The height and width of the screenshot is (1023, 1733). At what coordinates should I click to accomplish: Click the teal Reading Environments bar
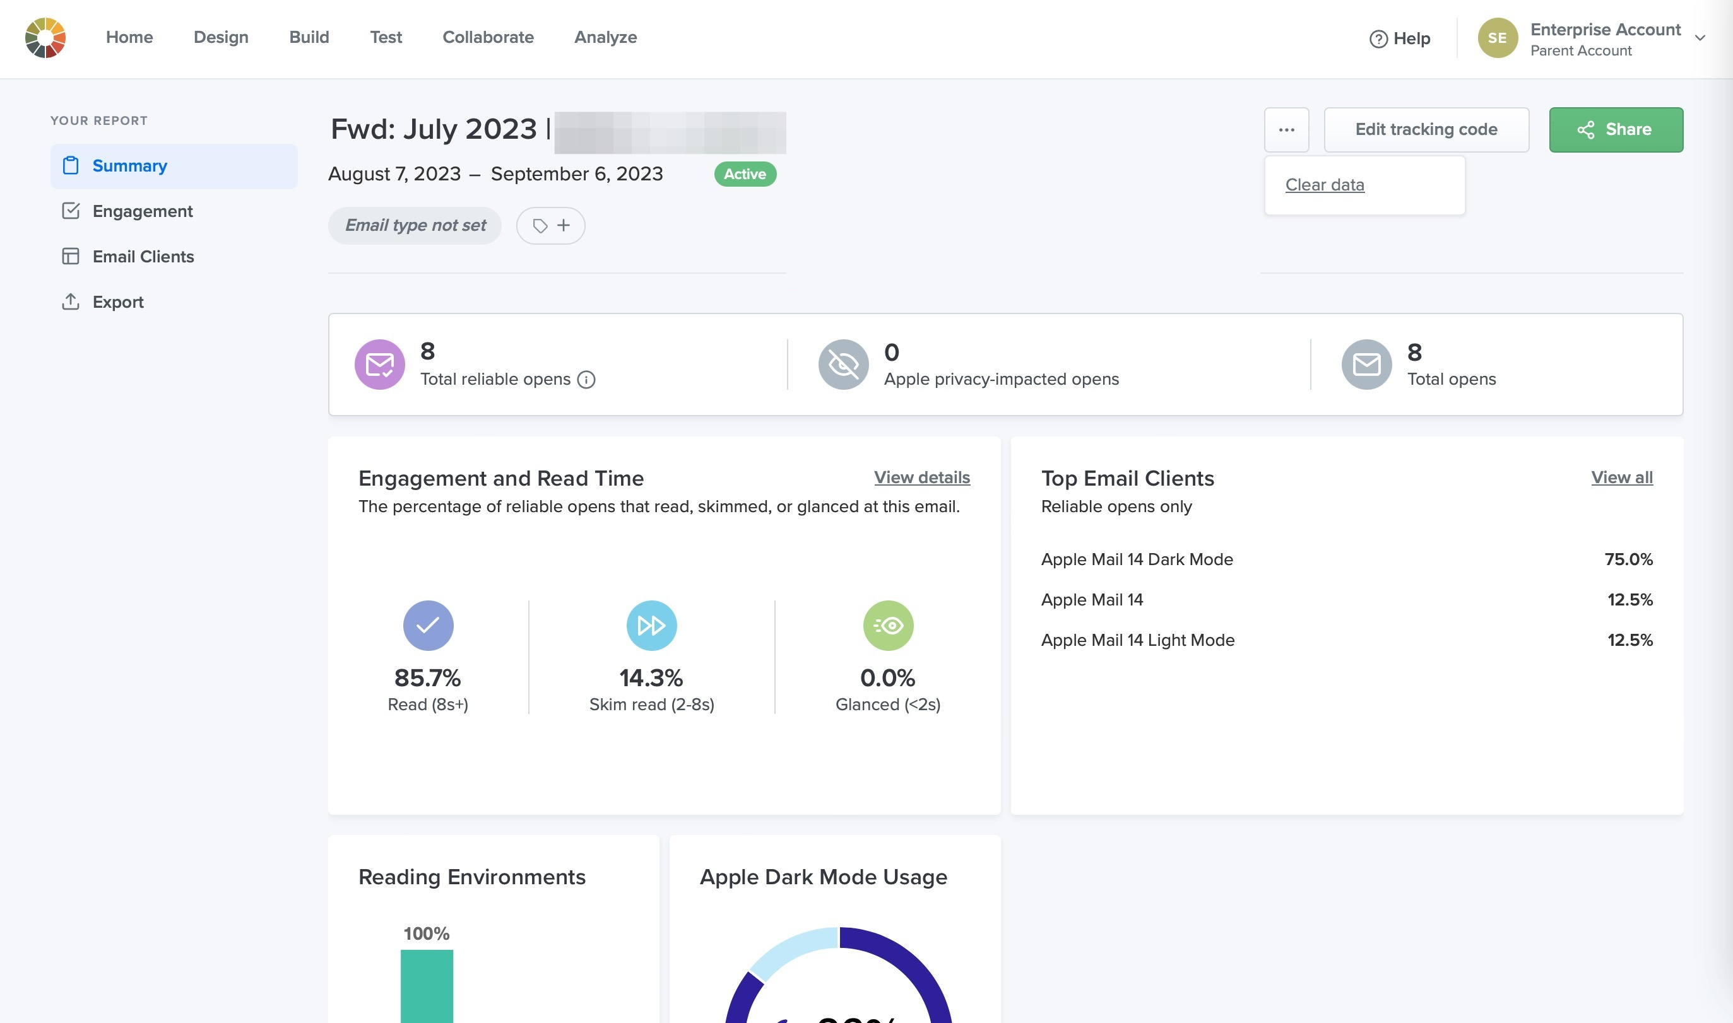point(427,986)
